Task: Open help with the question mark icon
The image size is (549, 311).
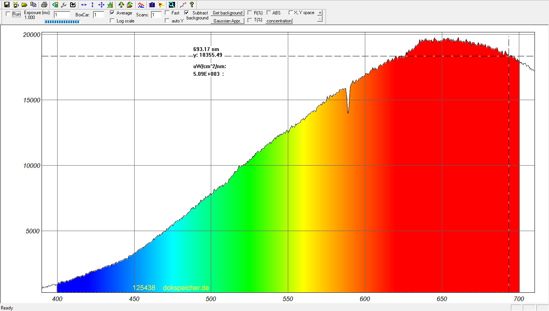Action: tap(192, 5)
